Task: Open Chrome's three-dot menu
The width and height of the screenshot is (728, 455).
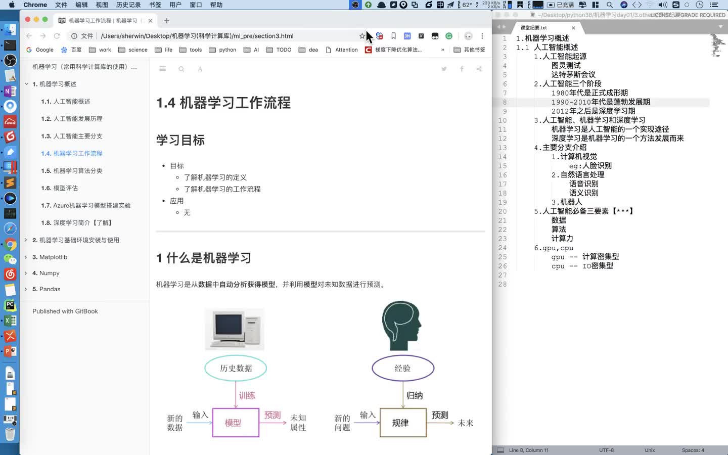Action: 482,36
